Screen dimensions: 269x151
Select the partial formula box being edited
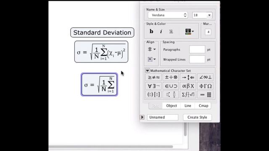99,84
